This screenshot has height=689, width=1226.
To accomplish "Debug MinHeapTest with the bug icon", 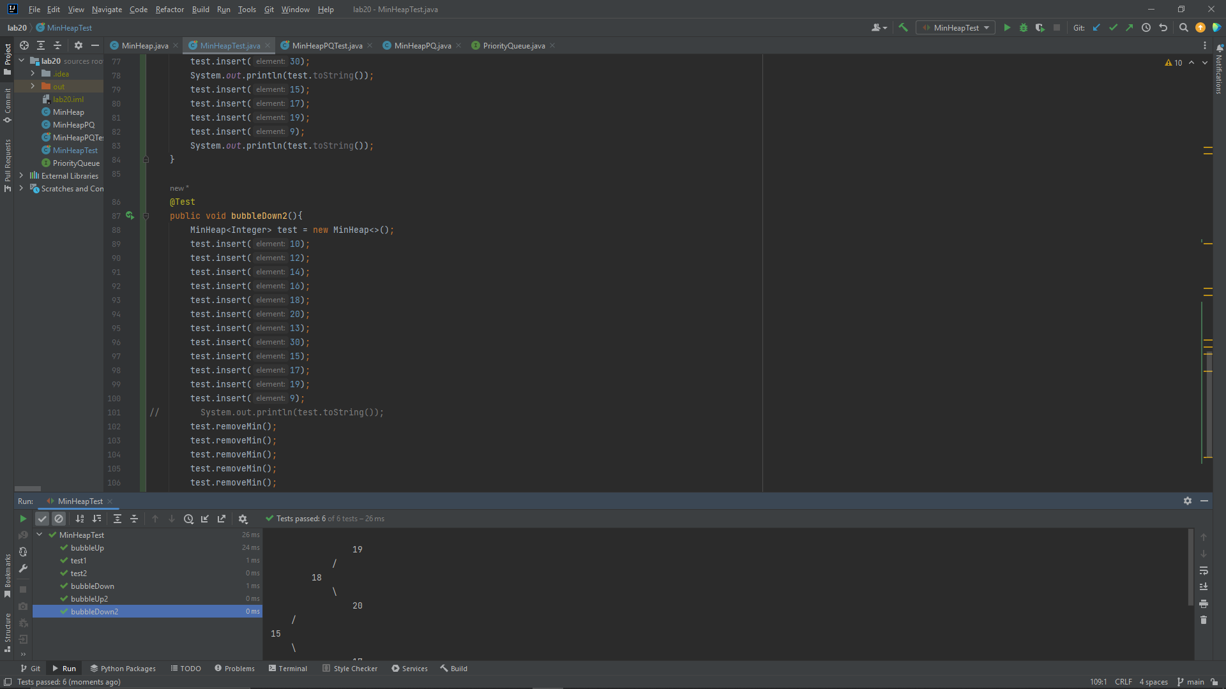I will (1024, 27).
